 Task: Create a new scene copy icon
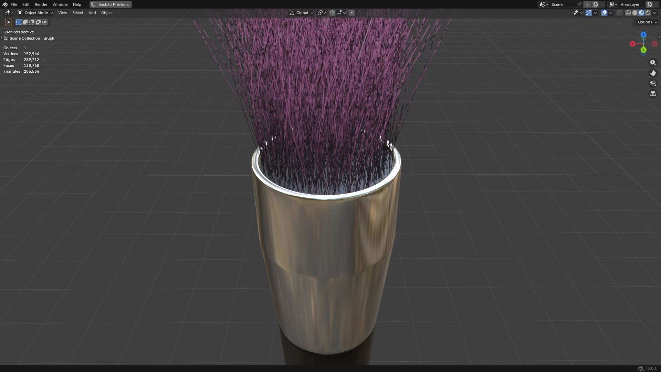(595, 4)
